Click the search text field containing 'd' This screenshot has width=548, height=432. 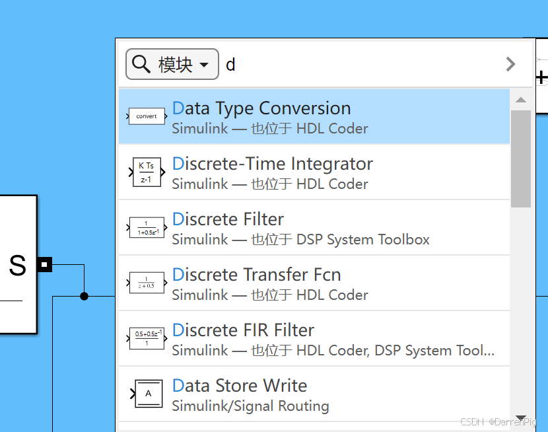point(360,64)
